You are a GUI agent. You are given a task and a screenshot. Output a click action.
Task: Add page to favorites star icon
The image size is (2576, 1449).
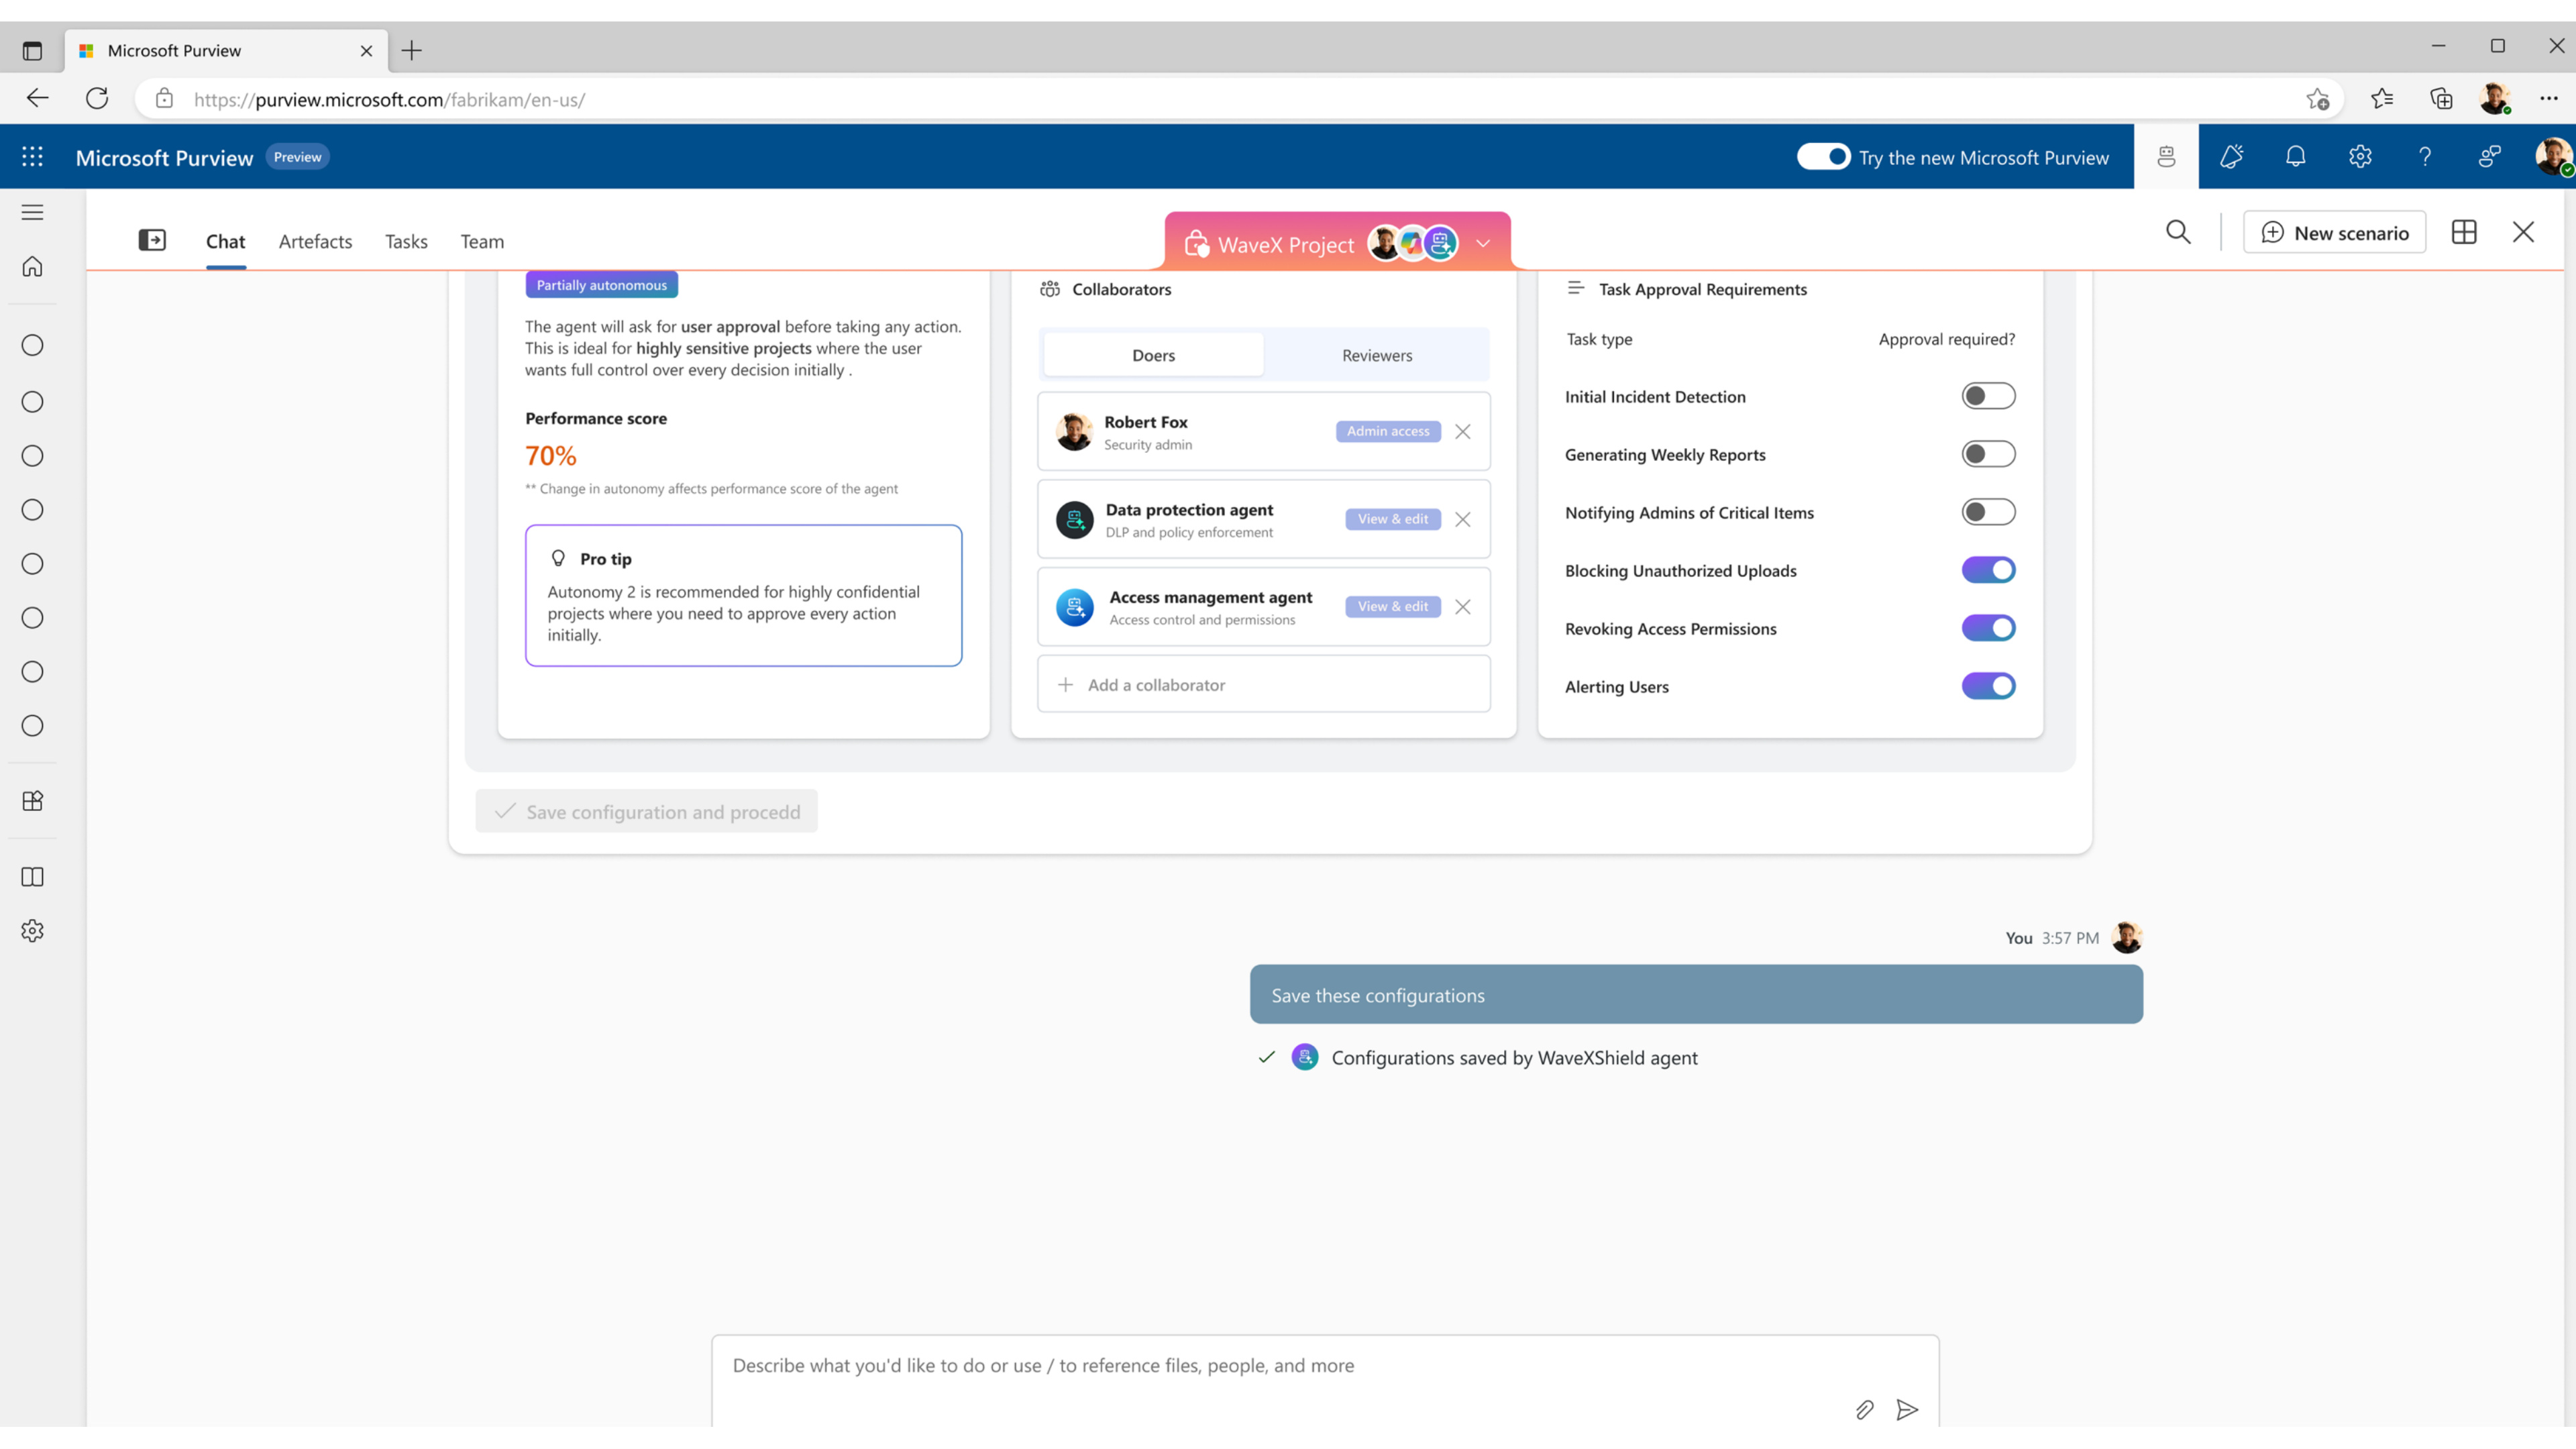coord(2317,98)
